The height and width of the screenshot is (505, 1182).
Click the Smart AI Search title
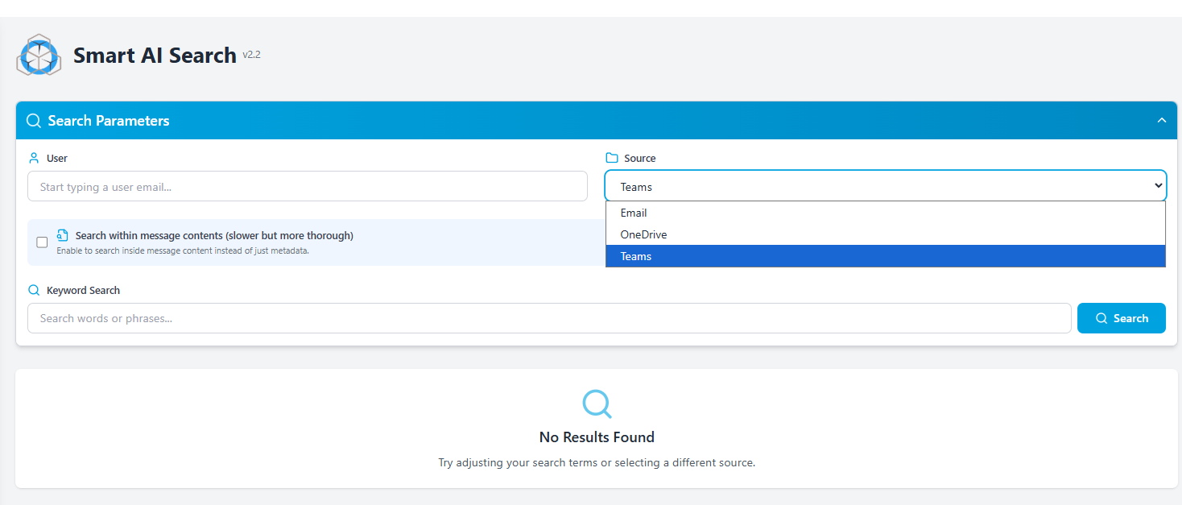tap(155, 56)
